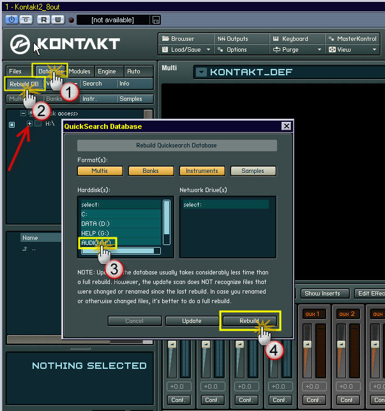Collapse the quick access tree node
This screenshot has width=385, height=411.
pos(24,113)
